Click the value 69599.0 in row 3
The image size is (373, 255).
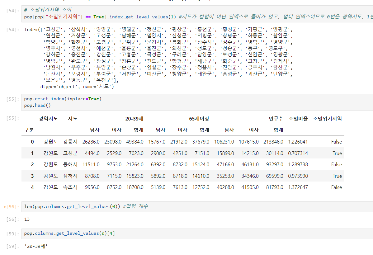(x=275, y=176)
